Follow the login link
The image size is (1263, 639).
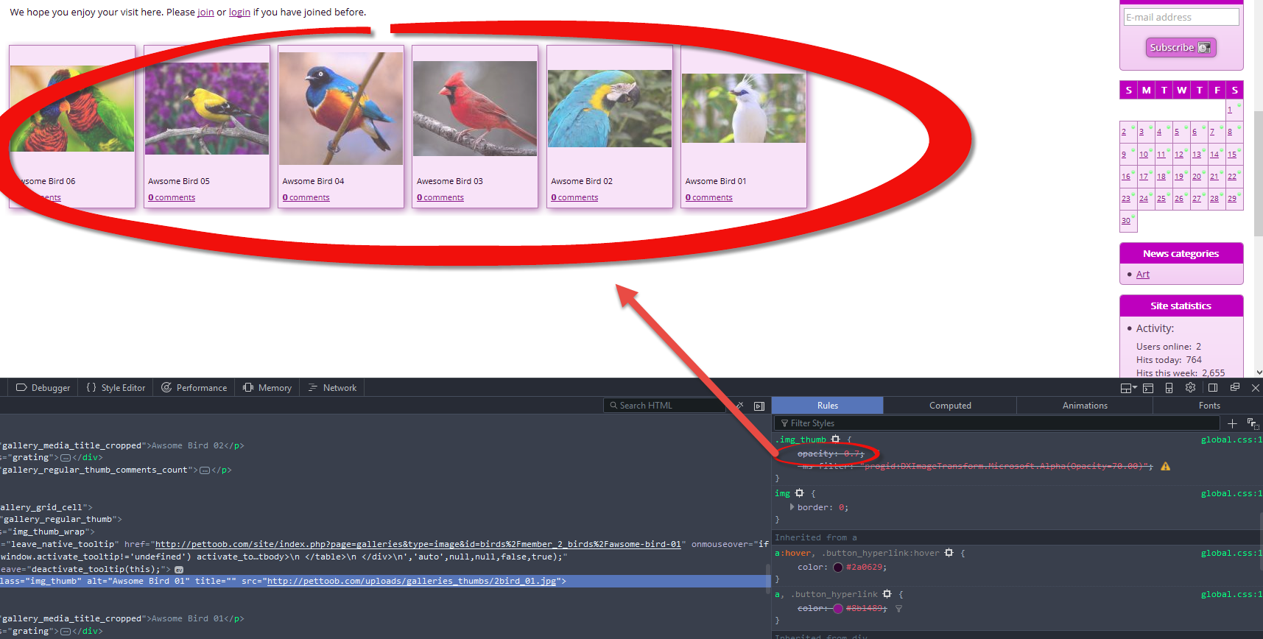pyautogui.click(x=239, y=13)
